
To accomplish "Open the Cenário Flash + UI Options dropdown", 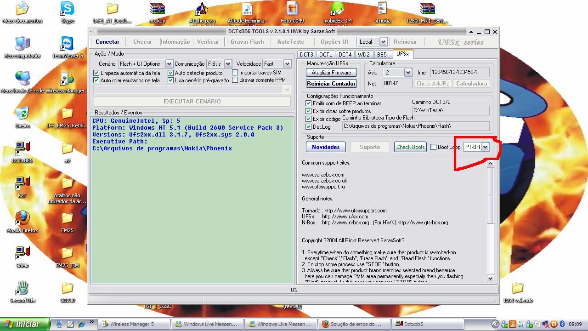I will (169, 64).
